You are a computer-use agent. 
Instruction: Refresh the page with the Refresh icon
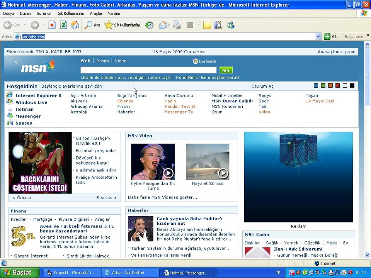pos(63,25)
